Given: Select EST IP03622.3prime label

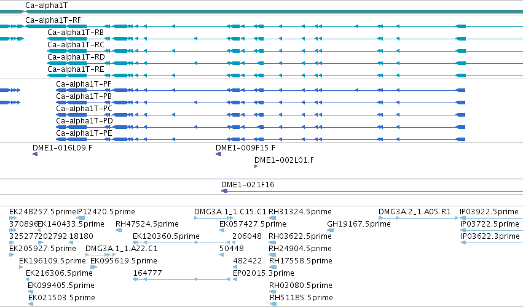Looking at the screenshot, I should (490, 236).
